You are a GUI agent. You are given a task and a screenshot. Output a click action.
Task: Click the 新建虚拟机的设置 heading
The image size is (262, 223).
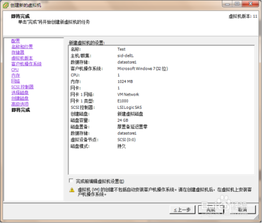tap(86, 43)
